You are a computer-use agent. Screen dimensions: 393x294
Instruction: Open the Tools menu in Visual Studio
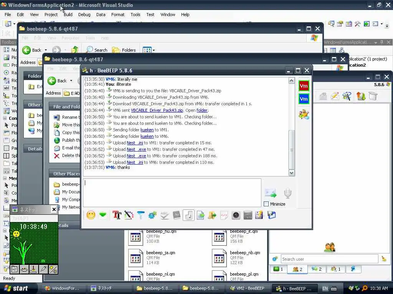pos(135,15)
